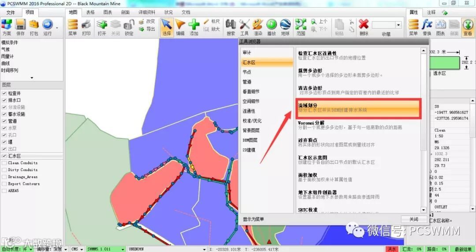Image resolution: width=476 pixels, height=252 pixels.
Task: Open the properties panel 菜单 icon
Action: tap(413, 27)
